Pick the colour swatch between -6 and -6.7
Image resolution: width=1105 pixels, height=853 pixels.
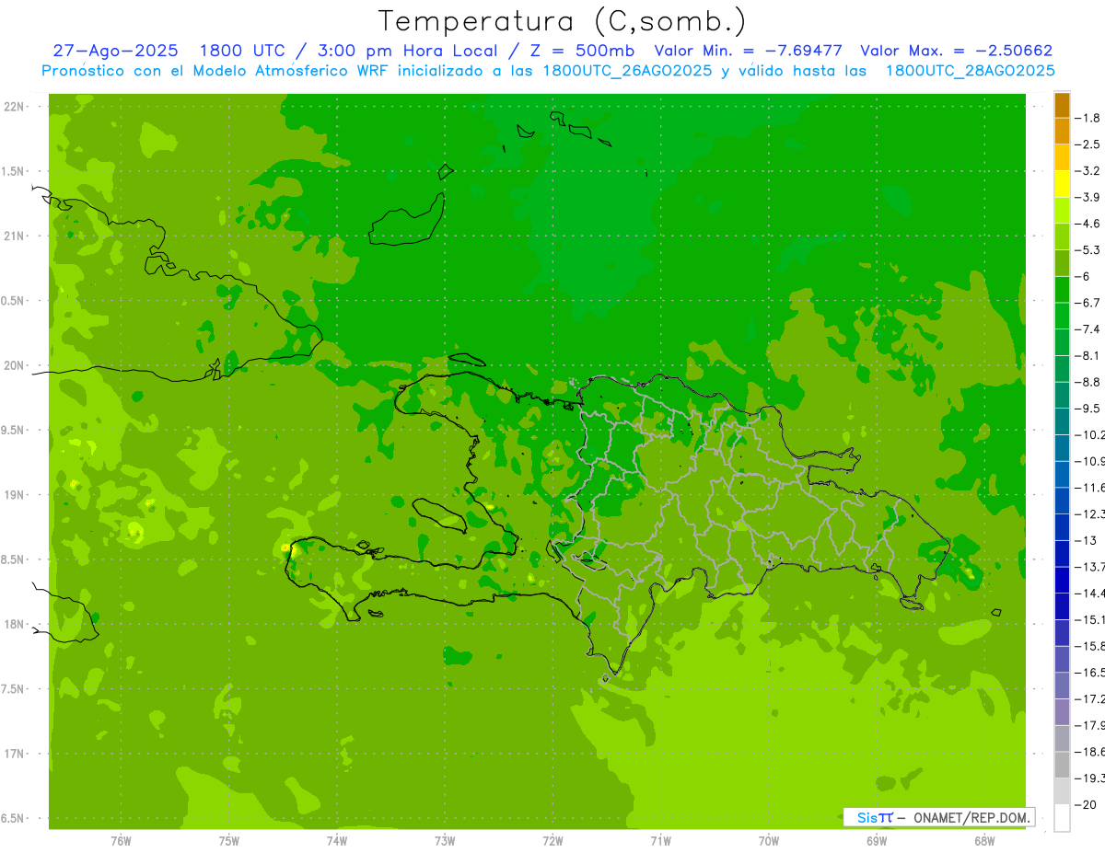click(x=1062, y=290)
